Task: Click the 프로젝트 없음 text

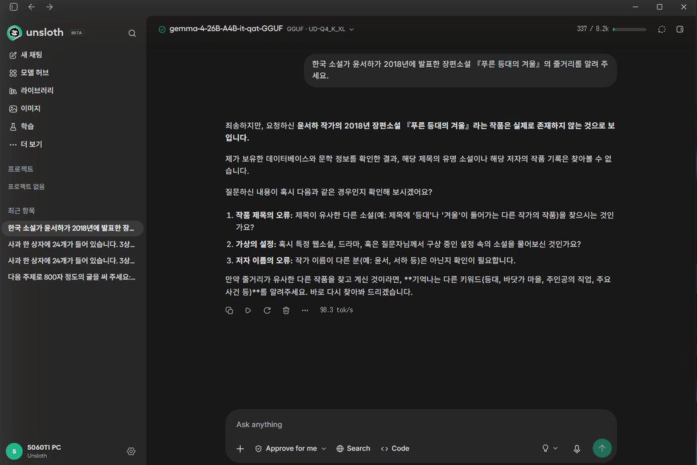Action: pos(26,187)
